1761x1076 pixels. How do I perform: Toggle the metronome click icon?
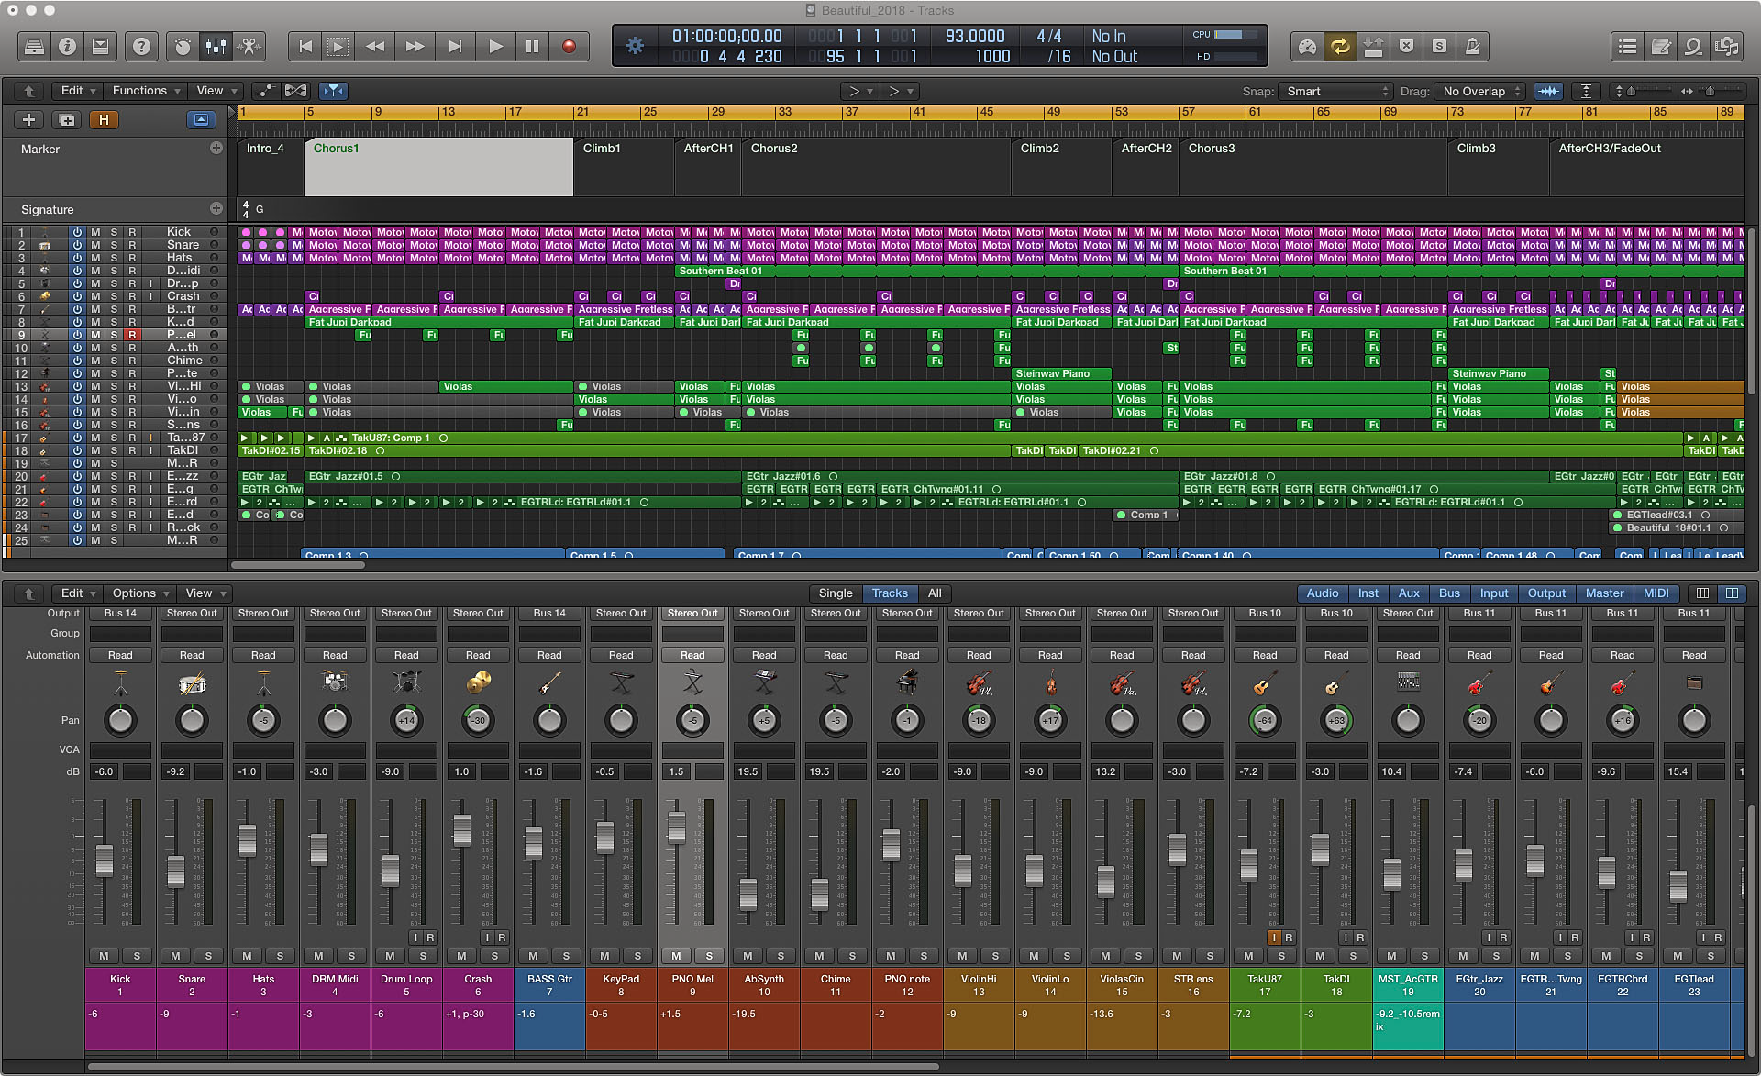point(1472,46)
